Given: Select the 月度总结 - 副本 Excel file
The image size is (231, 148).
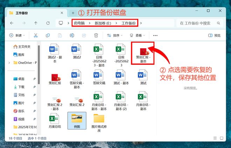Looking at the screenshot, I should (x=143, y=101).
